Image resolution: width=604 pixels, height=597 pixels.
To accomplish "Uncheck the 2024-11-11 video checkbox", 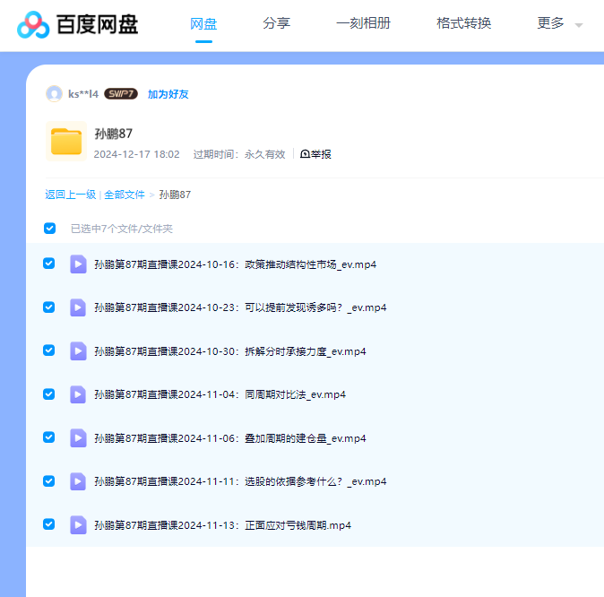I will coord(49,481).
